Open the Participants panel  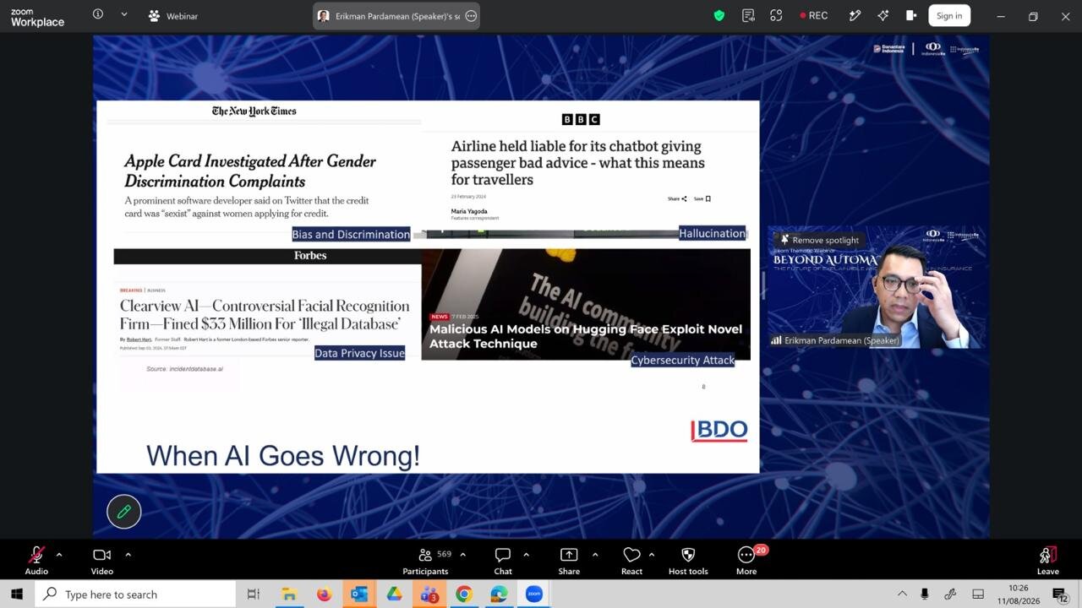click(425, 559)
